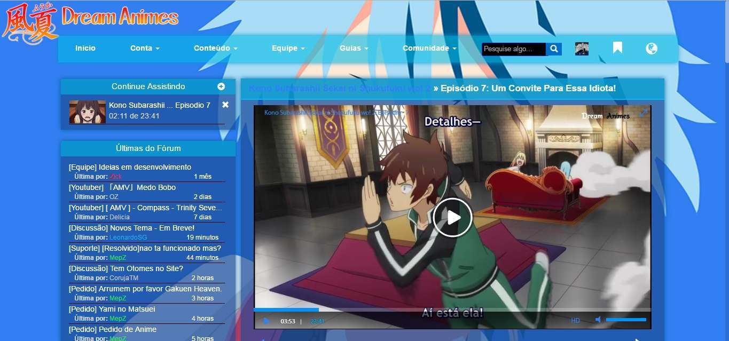Focus the 'Pesquise algo...' search field
This screenshot has width=729, height=341.
pyautogui.click(x=514, y=49)
